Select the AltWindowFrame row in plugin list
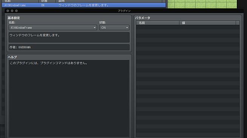247x138 pixels. click(x=83, y=5)
